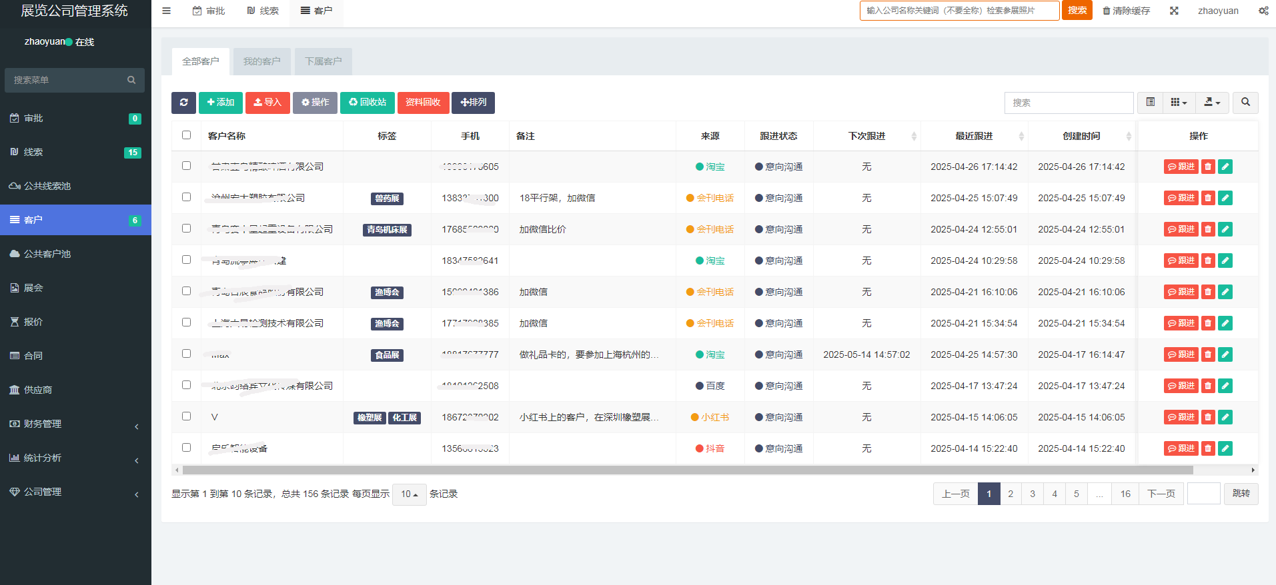Click the hamburger menu toggle icon

(167, 11)
